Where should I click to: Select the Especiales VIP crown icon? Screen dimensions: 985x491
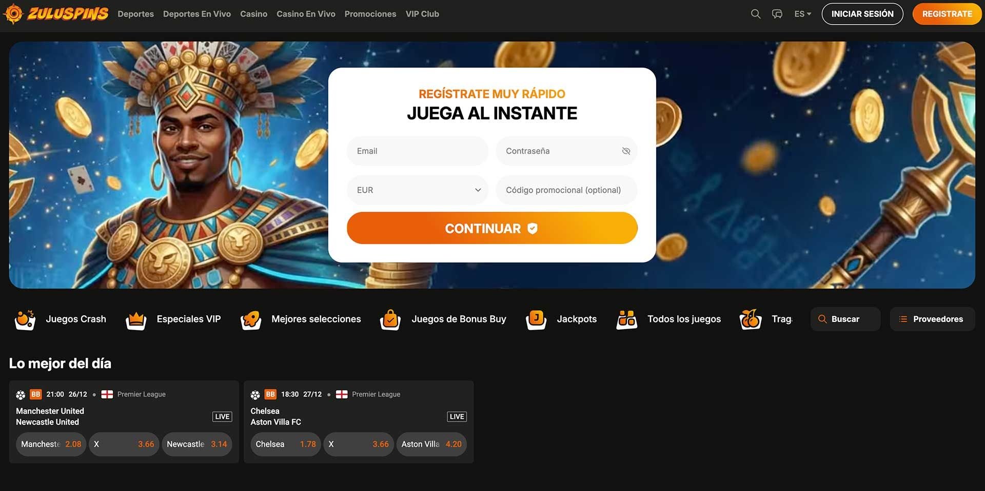tap(136, 320)
